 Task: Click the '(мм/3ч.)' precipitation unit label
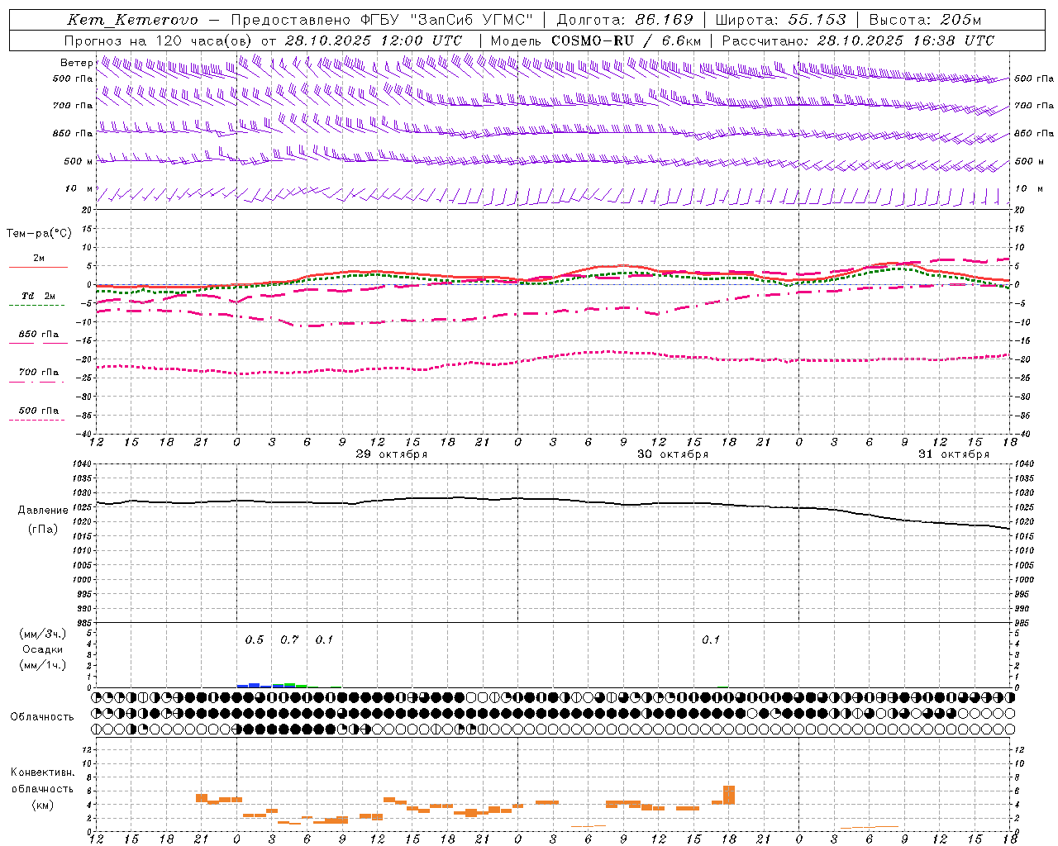tap(43, 634)
